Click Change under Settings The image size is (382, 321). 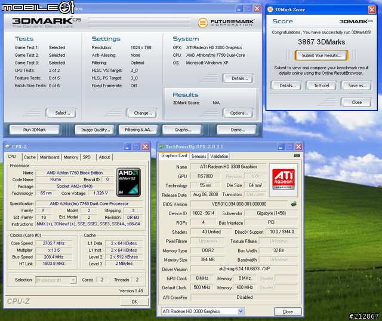pos(143,113)
